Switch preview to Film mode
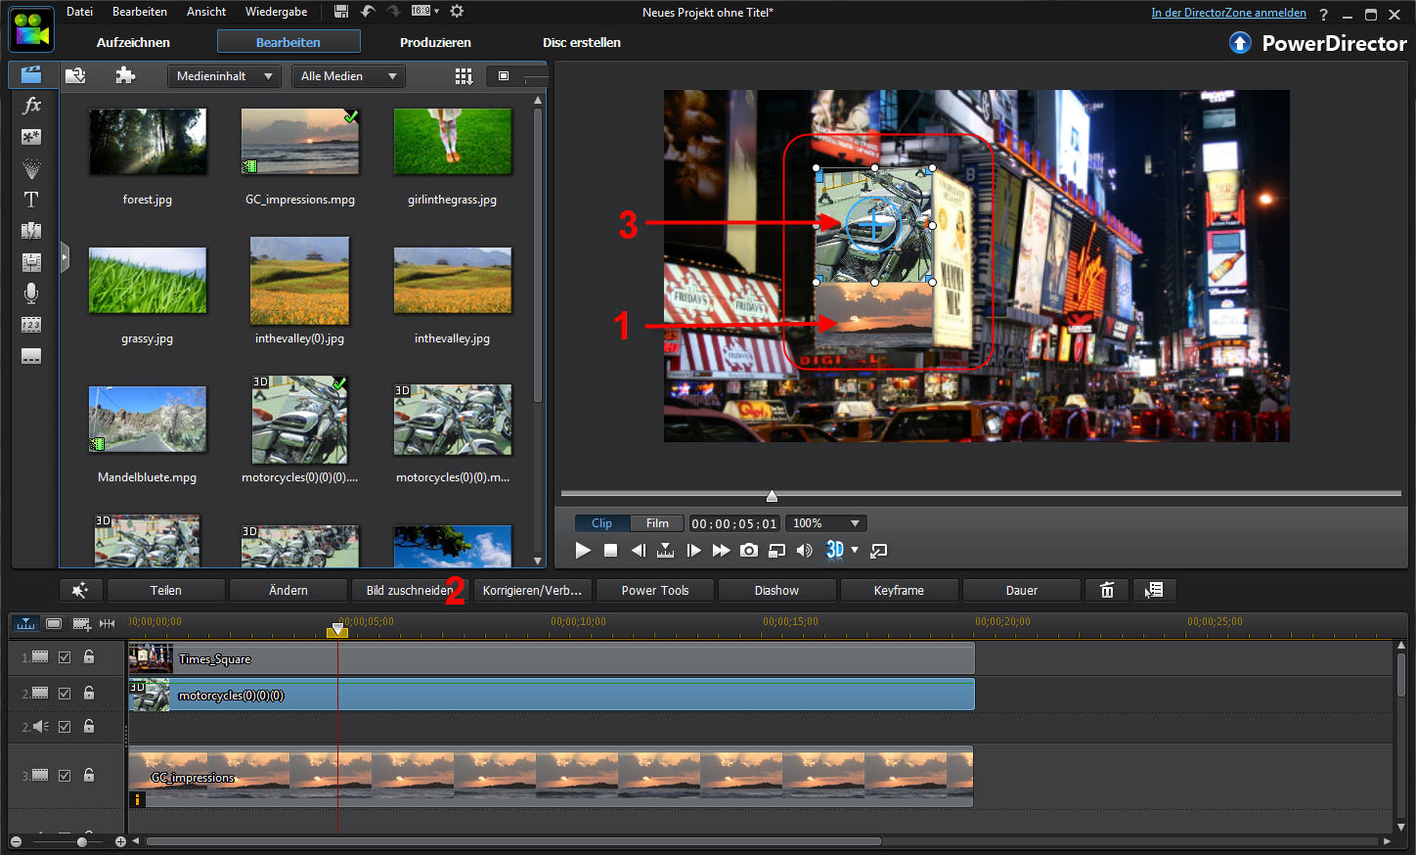Screen dimensions: 1416x855 tap(657, 523)
